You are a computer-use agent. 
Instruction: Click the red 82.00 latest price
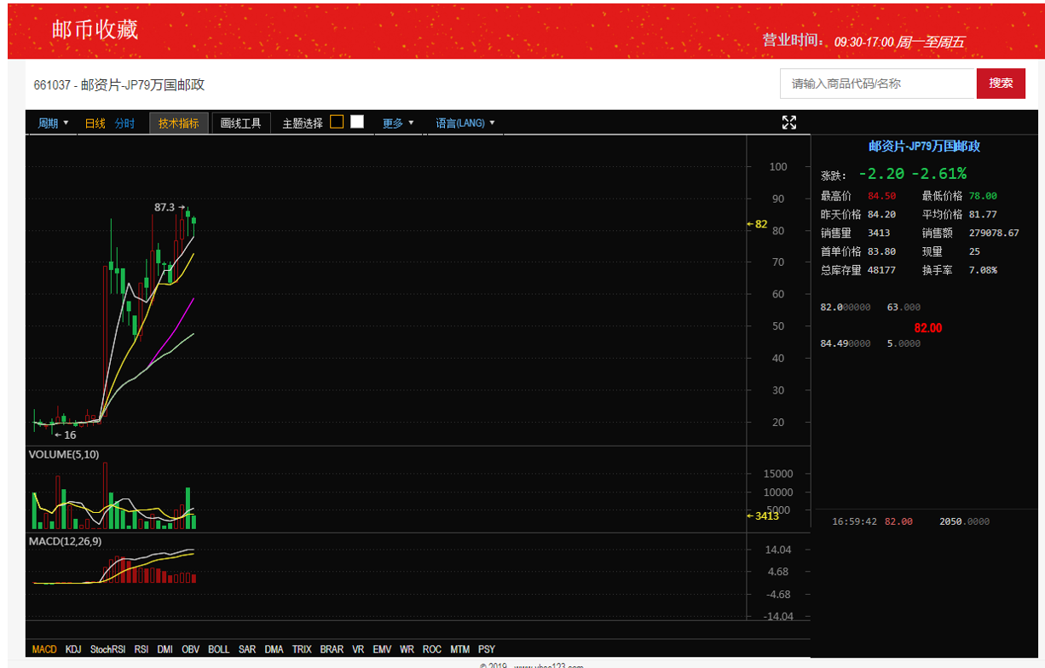coord(928,328)
